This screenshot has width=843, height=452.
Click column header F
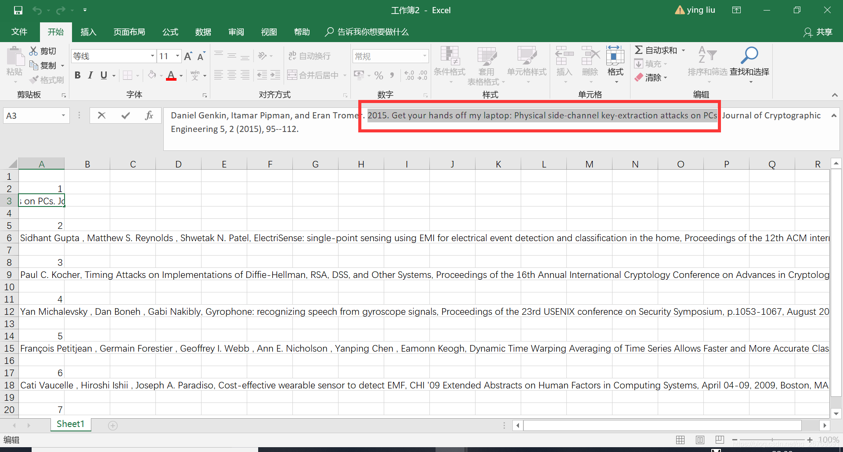click(x=270, y=164)
